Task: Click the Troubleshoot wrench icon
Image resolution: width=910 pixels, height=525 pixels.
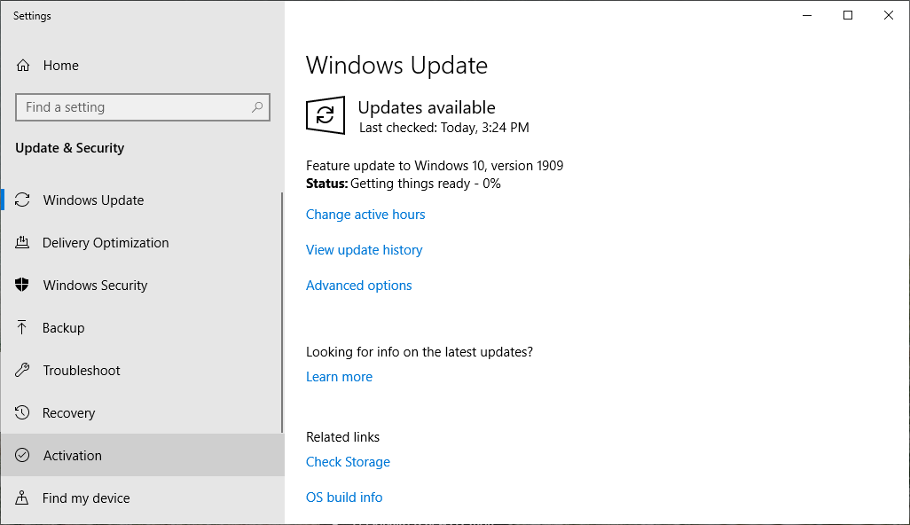Action: pyautogui.click(x=22, y=370)
